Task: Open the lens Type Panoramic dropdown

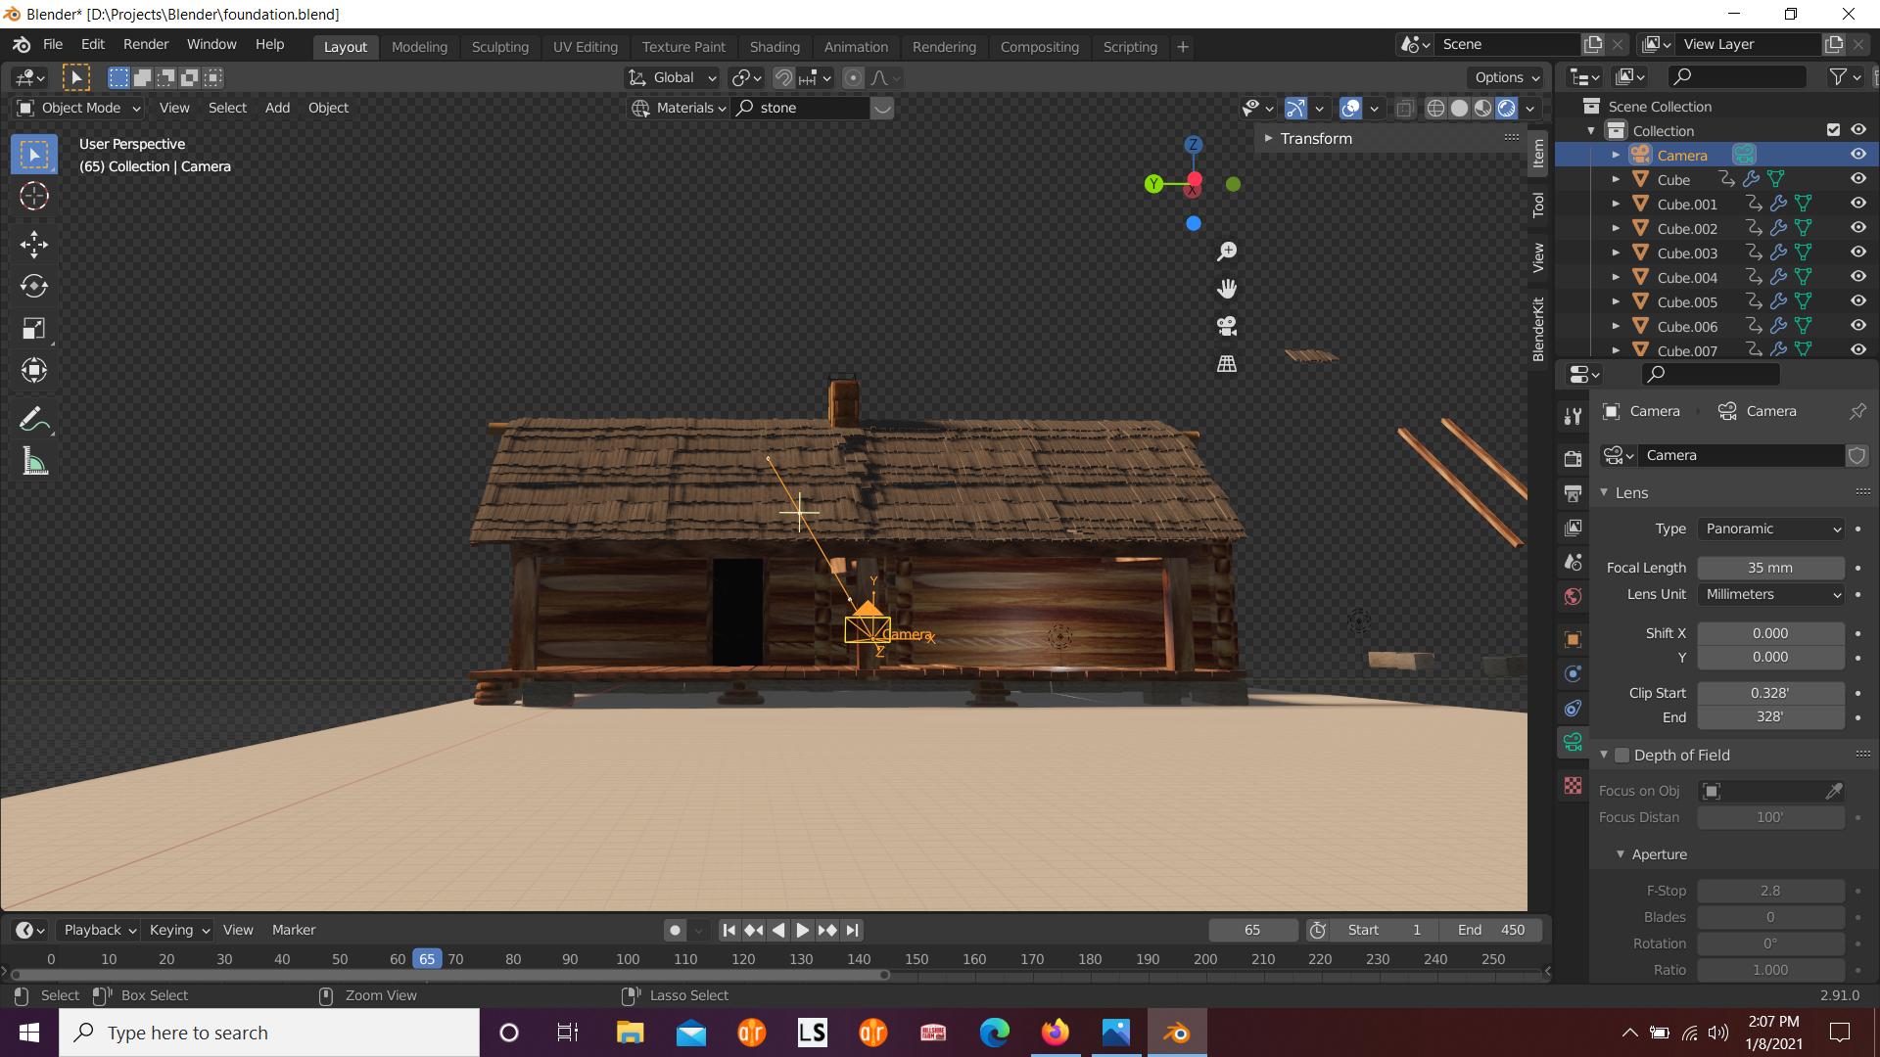Action: click(x=1770, y=528)
